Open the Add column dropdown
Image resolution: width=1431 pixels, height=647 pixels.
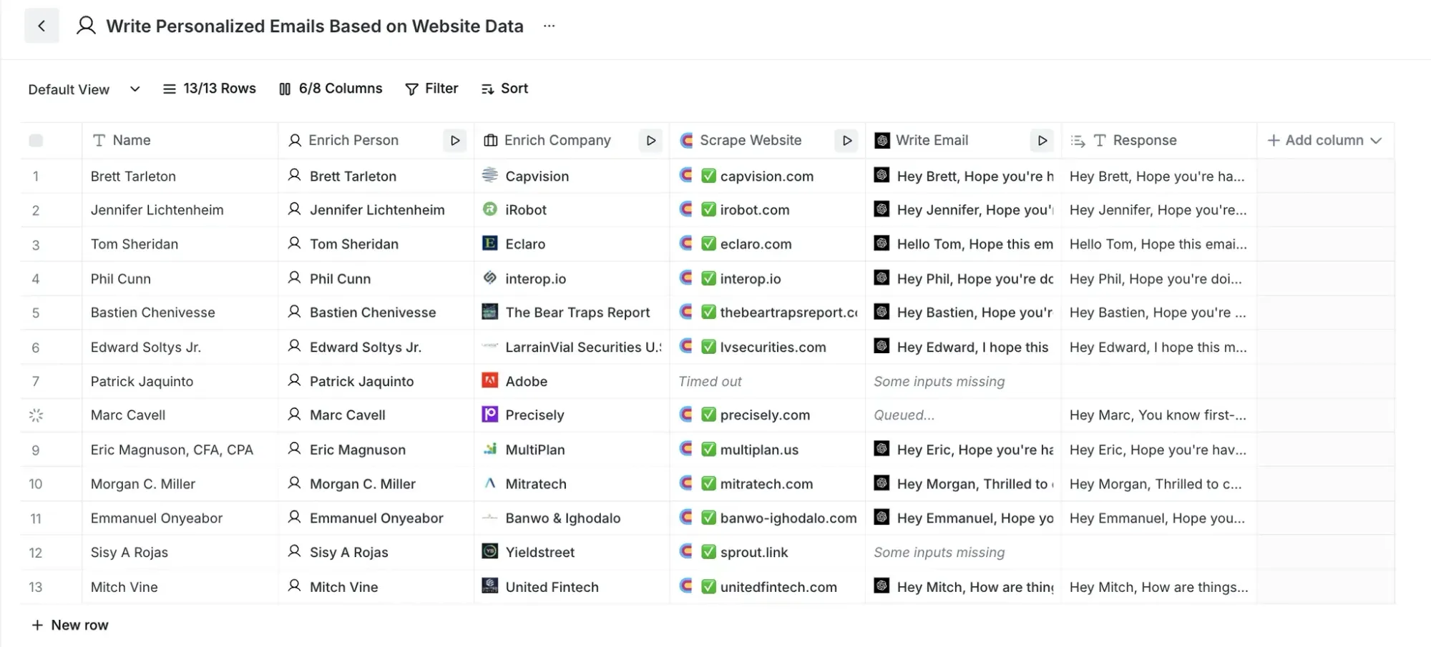(1324, 141)
